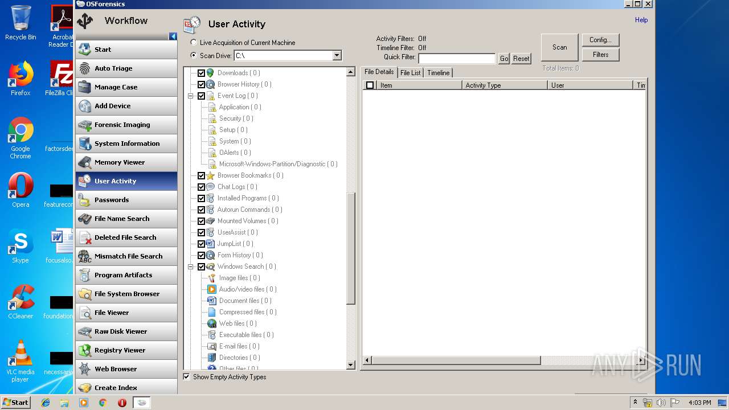Open the Config... button

[600, 40]
